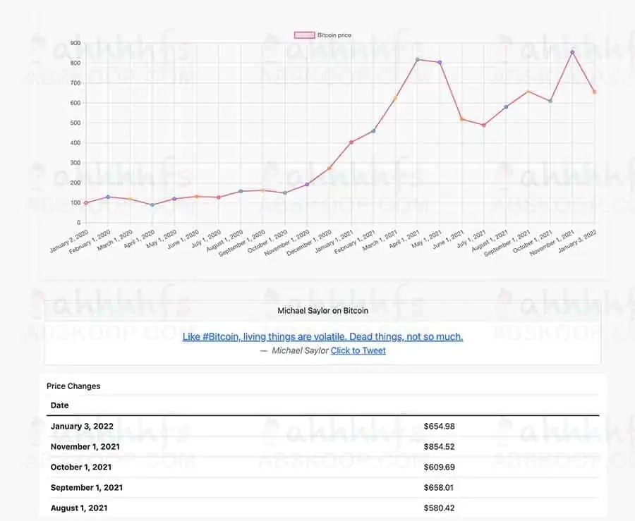Click the Price Changes table title
Image resolution: width=635 pixels, height=521 pixels.
point(73,386)
